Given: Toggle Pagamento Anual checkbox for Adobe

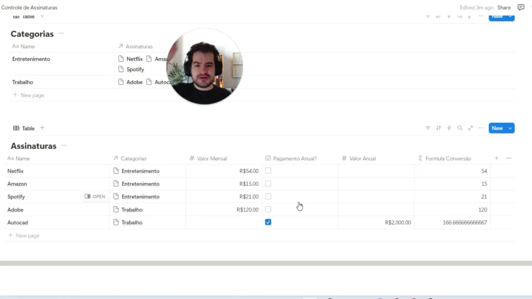Looking at the screenshot, I should point(268,210).
